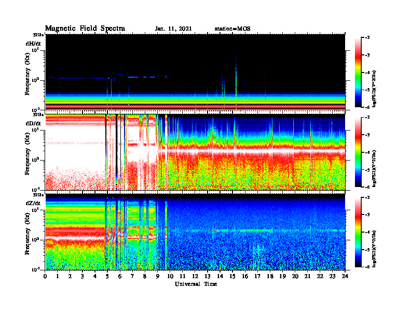
Task: Click the dZ/dt color scale bar
Action: (358, 232)
